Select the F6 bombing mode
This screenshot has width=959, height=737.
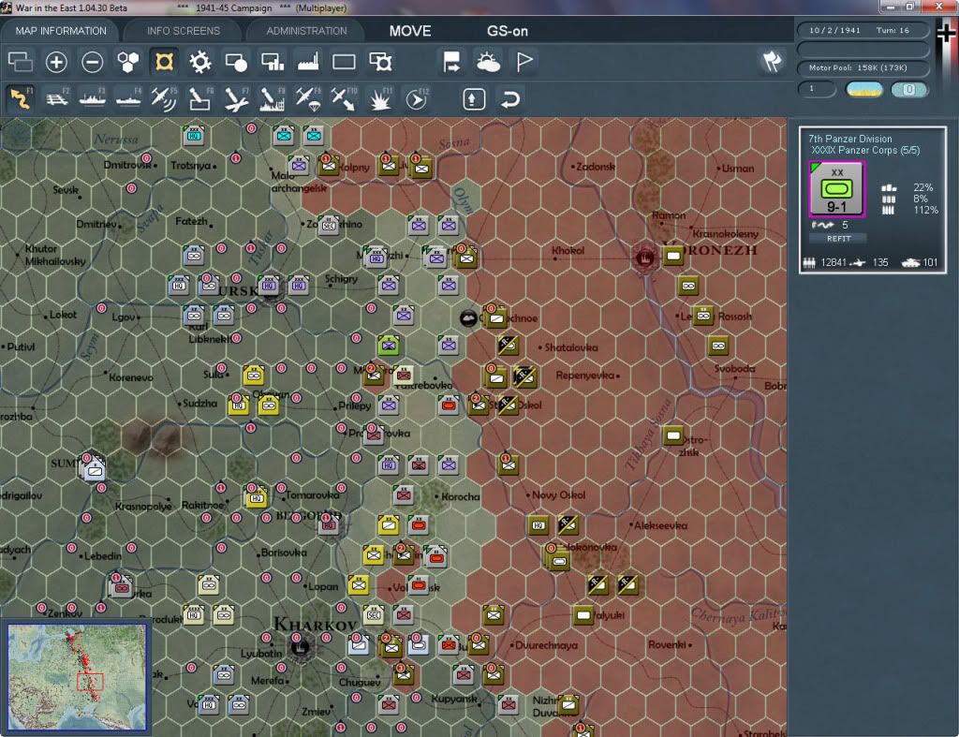coord(200,98)
